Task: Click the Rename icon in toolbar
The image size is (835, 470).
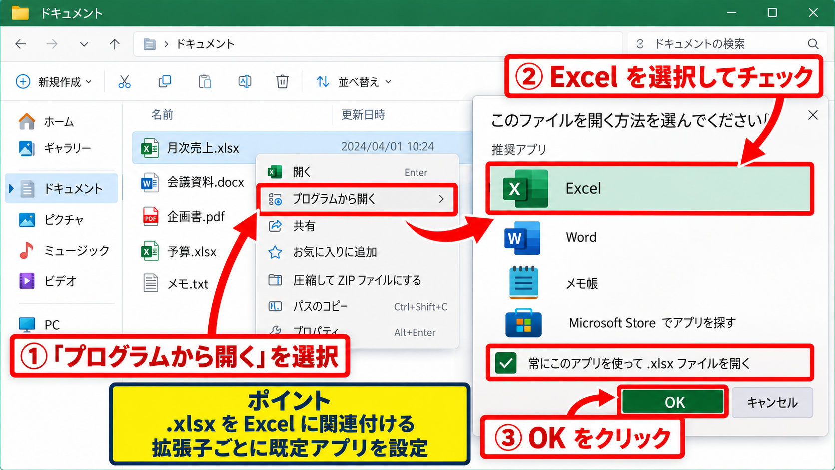Action: [245, 81]
